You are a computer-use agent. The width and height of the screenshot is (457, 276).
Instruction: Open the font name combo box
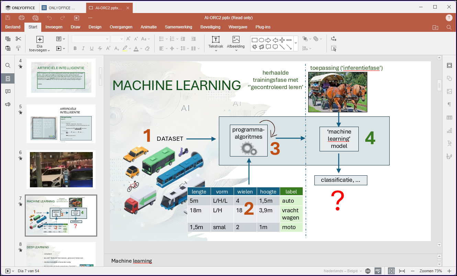tap(91, 39)
